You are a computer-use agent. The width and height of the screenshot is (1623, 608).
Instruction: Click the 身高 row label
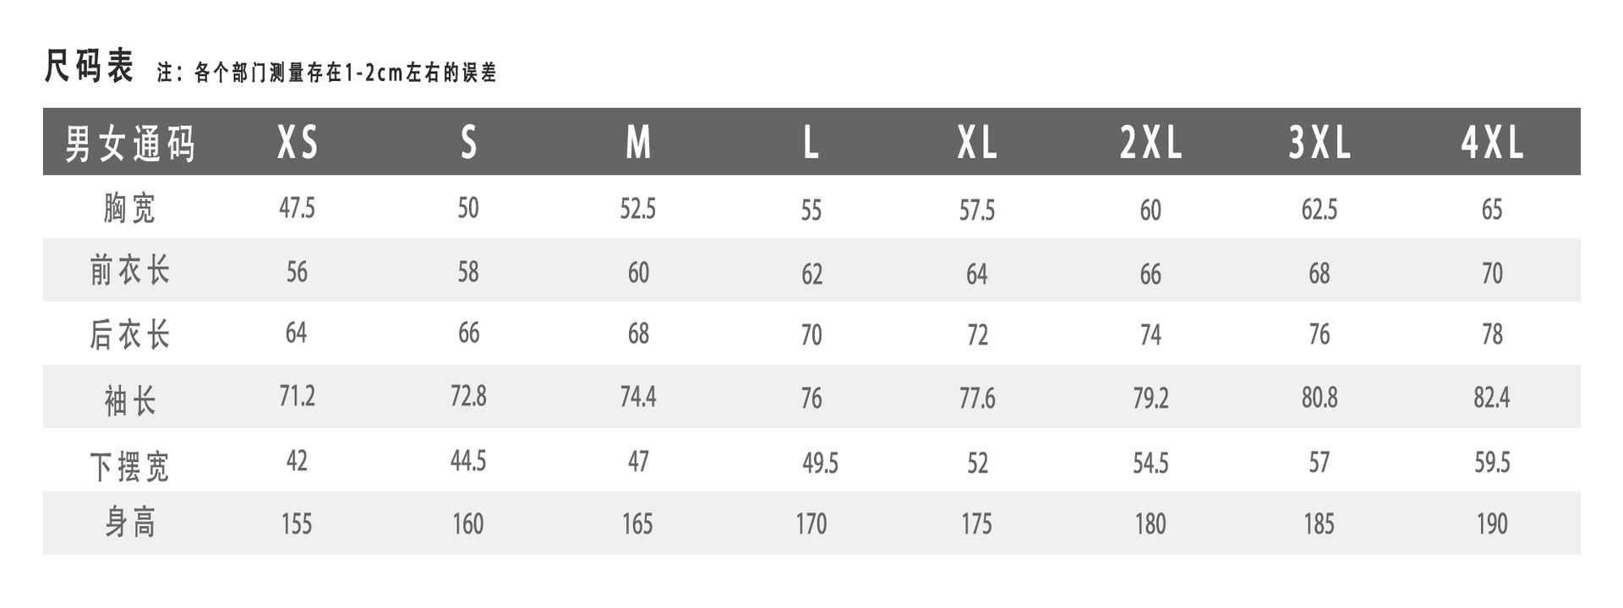point(130,523)
